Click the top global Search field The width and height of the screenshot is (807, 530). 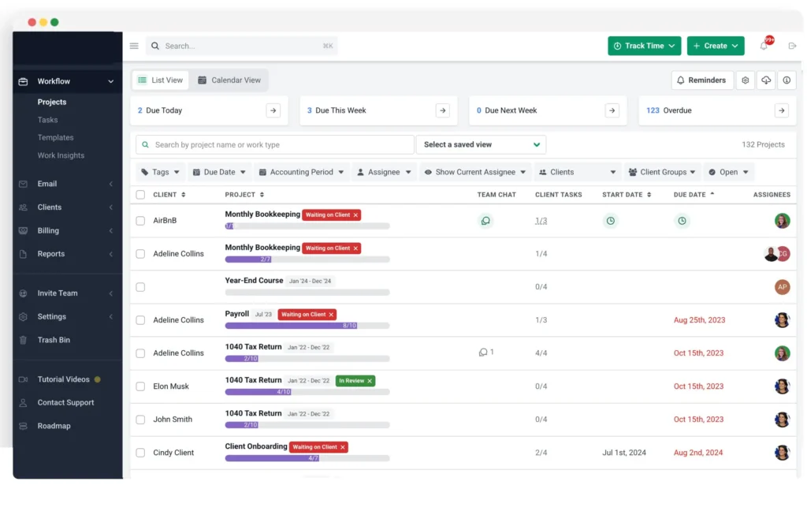click(x=242, y=46)
